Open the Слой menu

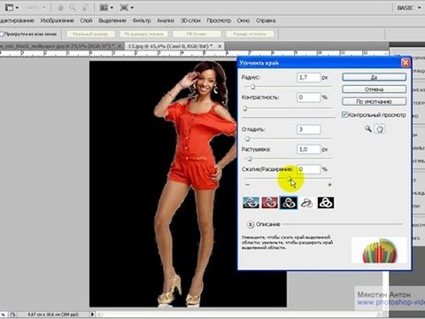click(86, 20)
